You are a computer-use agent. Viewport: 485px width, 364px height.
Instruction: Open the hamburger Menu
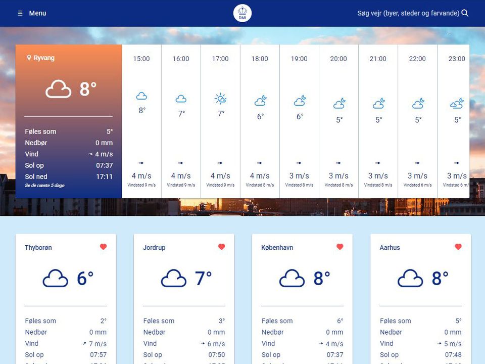(x=32, y=13)
